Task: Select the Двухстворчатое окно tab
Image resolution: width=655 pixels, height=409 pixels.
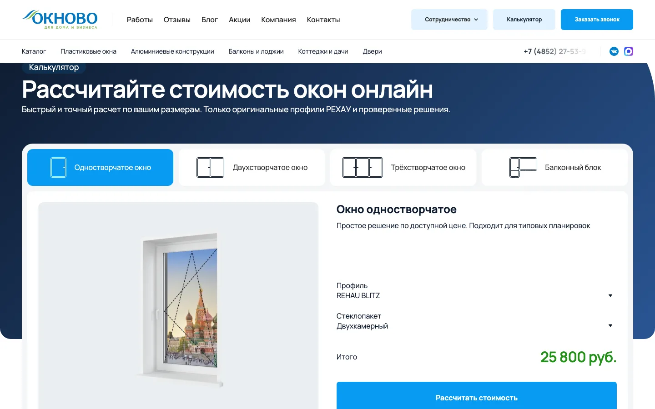Action: click(252, 168)
